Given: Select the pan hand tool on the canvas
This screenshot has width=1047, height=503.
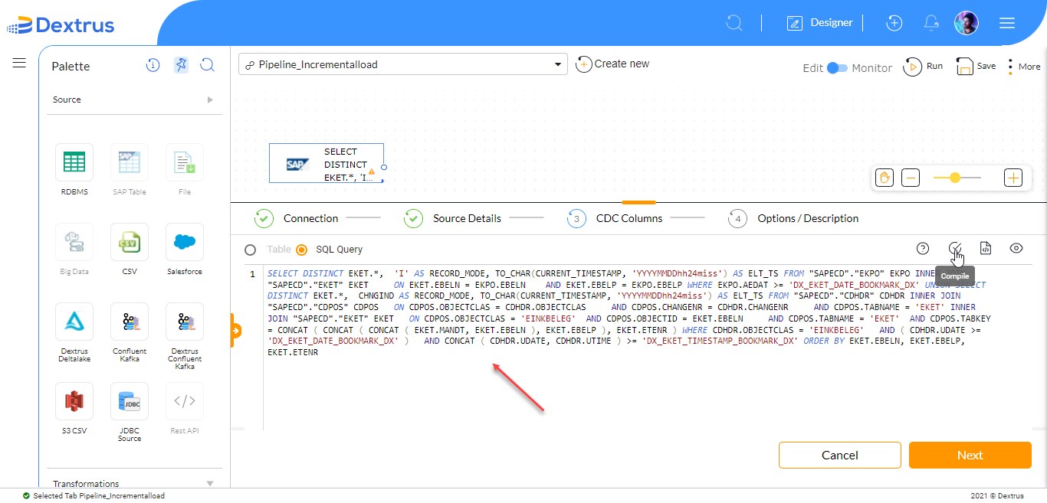Looking at the screenshot, I should 885,178.
